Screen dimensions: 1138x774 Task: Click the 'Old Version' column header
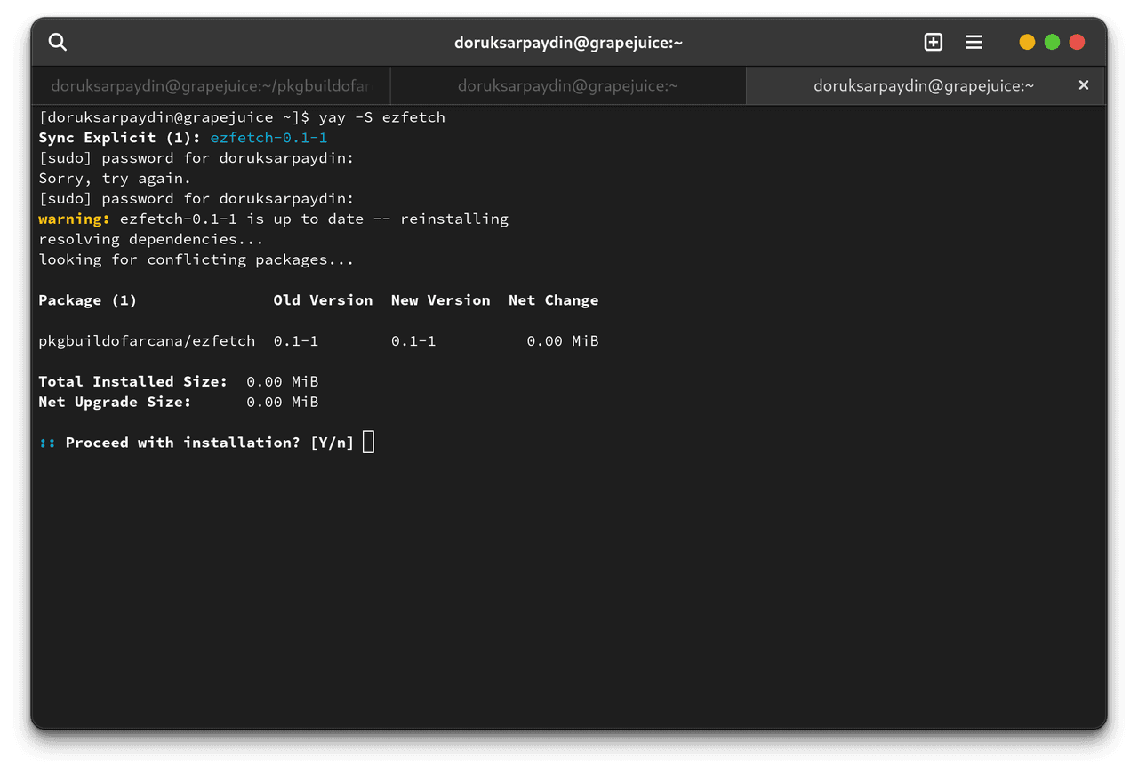pos(323,300)
